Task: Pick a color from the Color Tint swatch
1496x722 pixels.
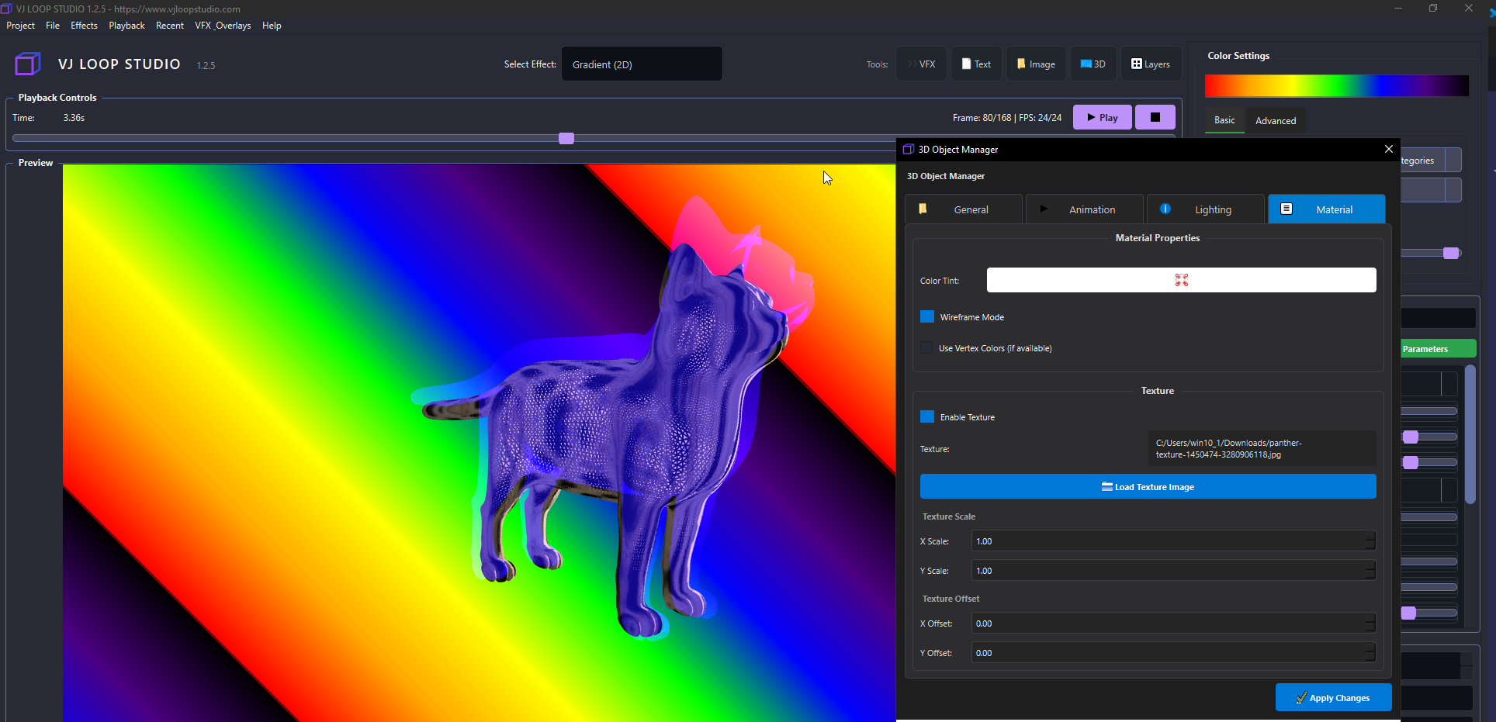Action: pyautogui.click(x=1181, y=280)
